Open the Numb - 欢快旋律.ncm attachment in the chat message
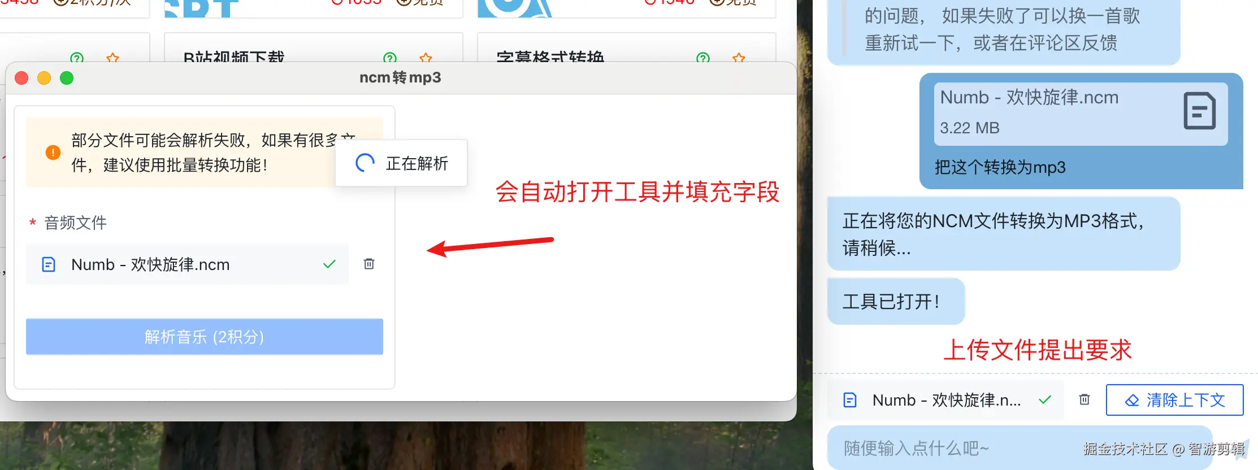This screenshot has width=1258, height=470. (1081, 114)
